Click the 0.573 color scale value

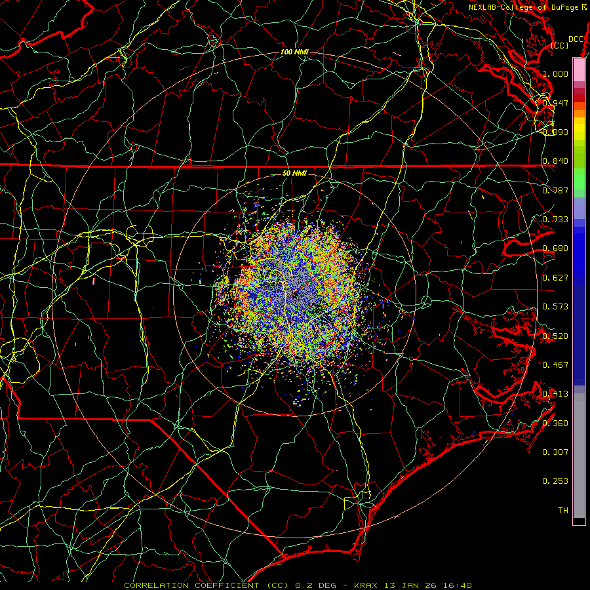pyautogui.click(x=555, y=307)
